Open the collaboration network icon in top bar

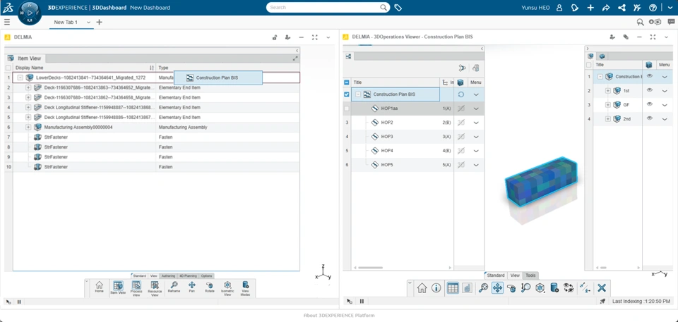(x=621, y=8)
